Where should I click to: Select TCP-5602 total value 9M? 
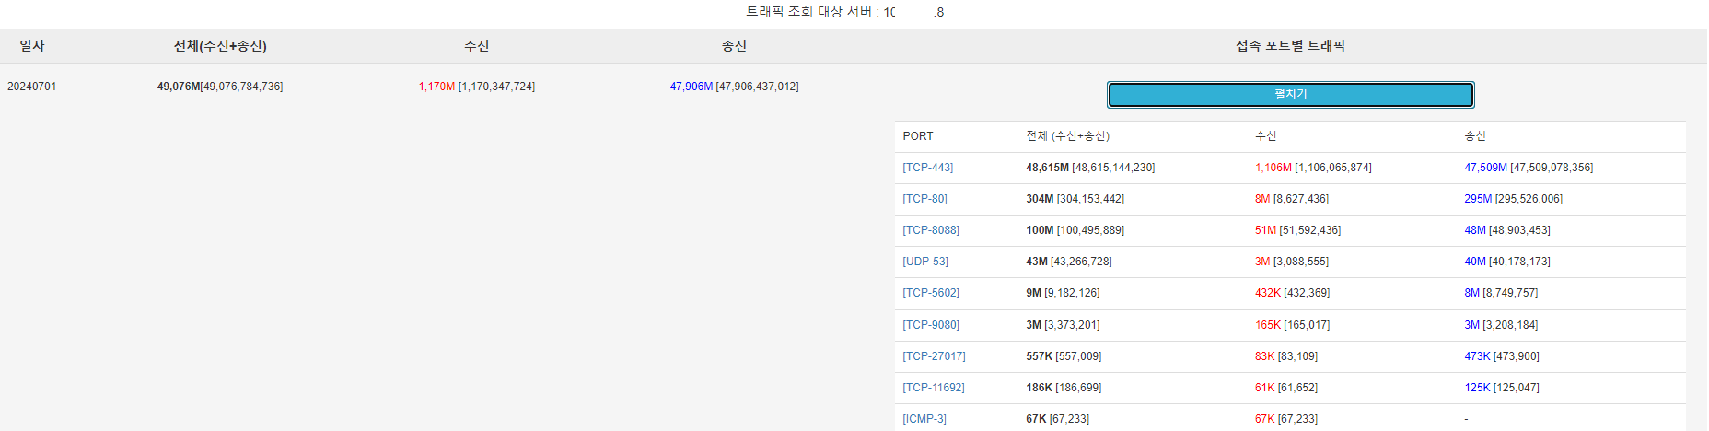coord(1033,293)
